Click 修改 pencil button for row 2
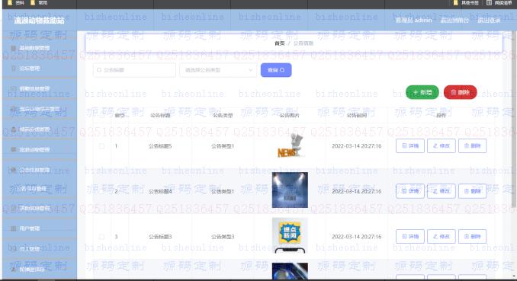Screen dimensions: 517x281 [x=442, y=191]
